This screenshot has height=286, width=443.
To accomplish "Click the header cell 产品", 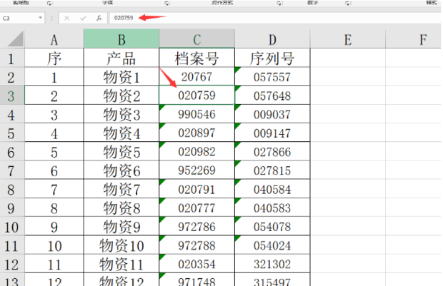I will pos(121,58).
